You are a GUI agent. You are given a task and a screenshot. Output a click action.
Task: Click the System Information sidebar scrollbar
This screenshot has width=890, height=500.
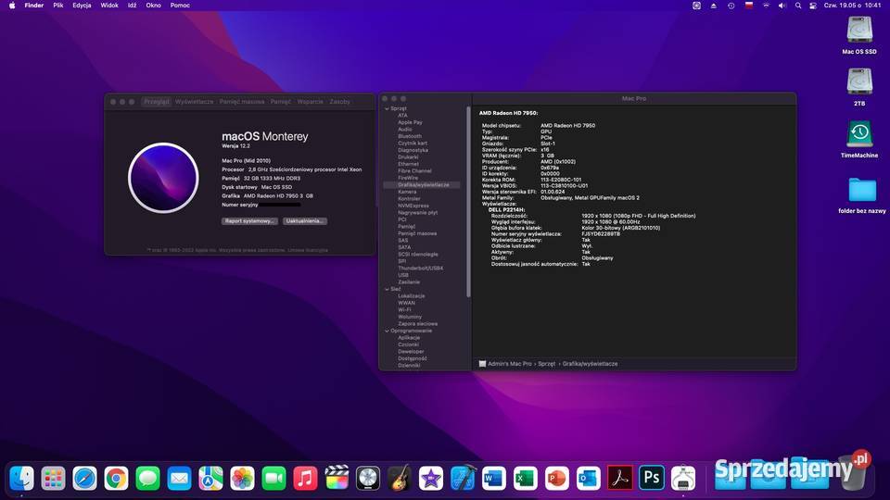click(468, 202)
